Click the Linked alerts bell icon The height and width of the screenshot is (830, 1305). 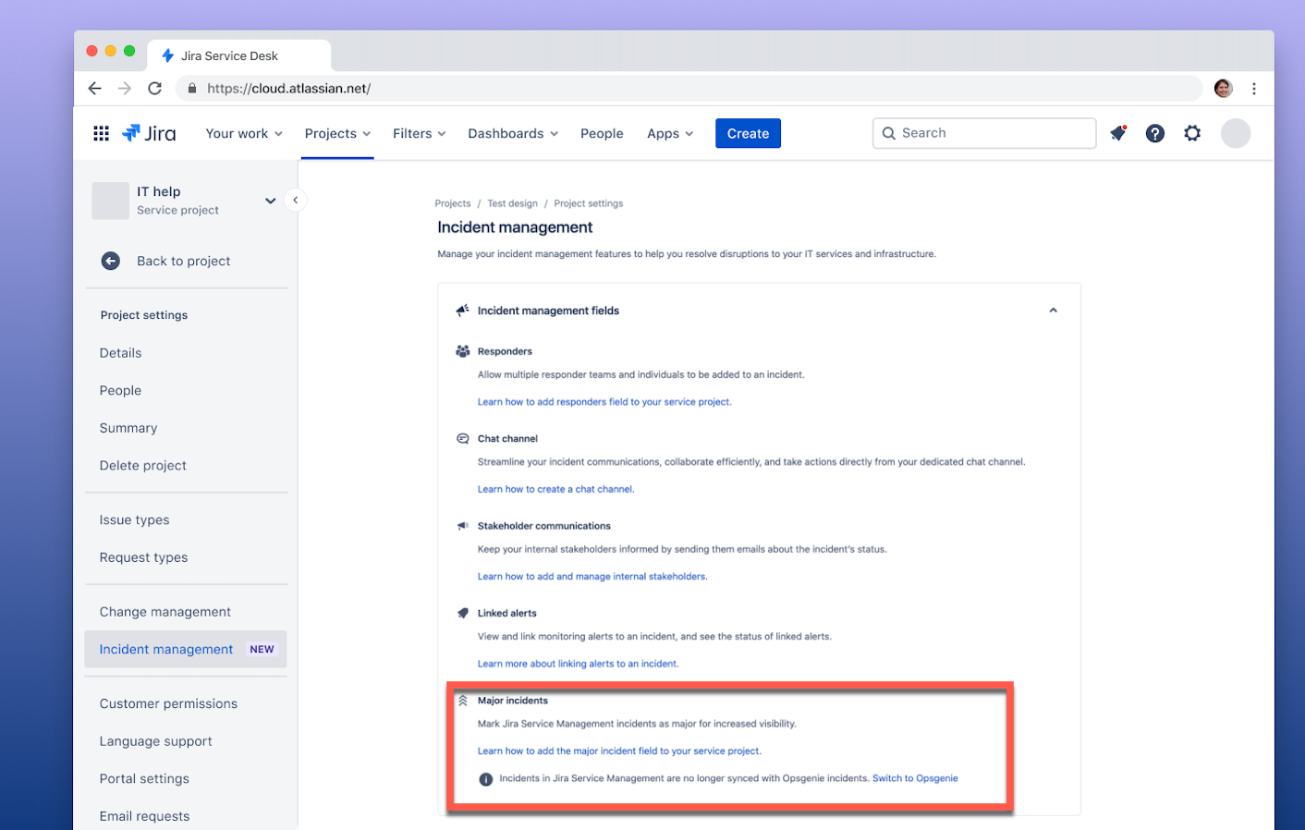tap(462, 613)
